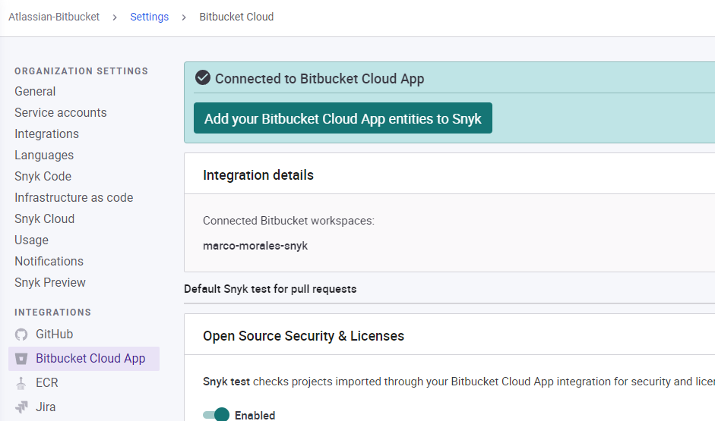Click the ECR icon in sidebar
This screenshot has width=715, height=421.
[x=21, y=383]
